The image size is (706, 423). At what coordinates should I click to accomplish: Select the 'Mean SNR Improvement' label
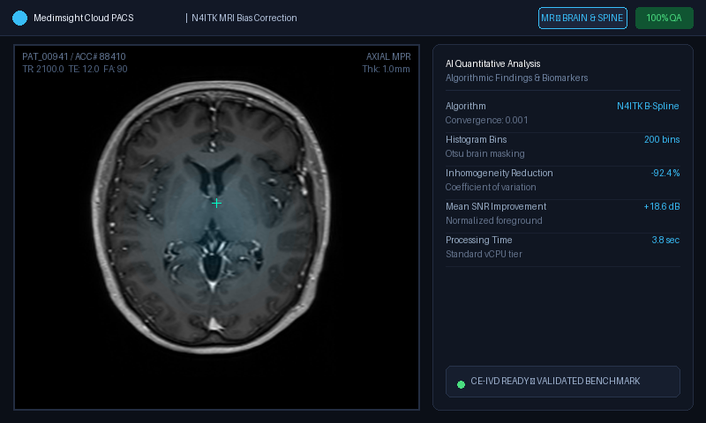pos(496,206)
